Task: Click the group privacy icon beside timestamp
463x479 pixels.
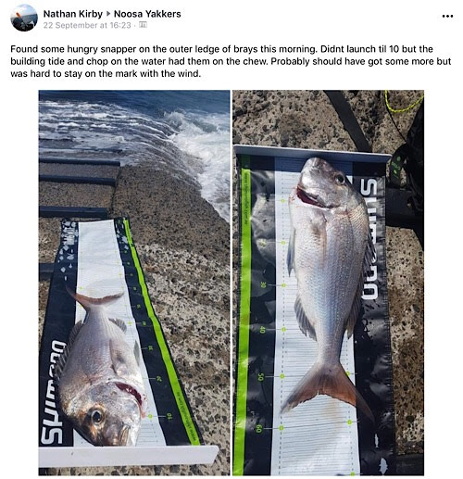Action: [x=143, y=25]
